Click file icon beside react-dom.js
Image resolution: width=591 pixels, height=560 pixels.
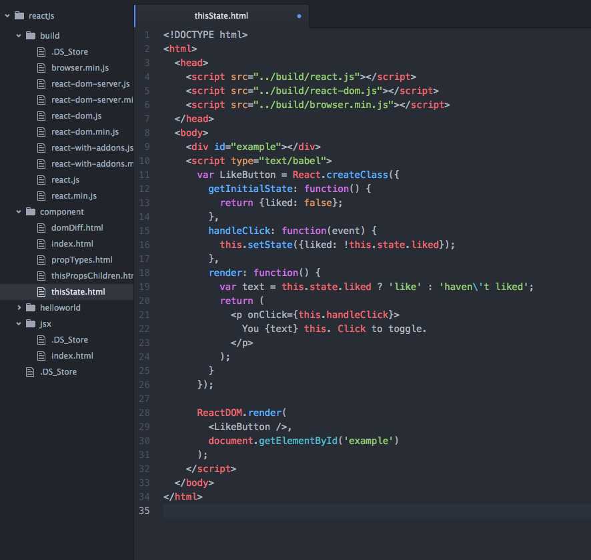tap(41, 116)
